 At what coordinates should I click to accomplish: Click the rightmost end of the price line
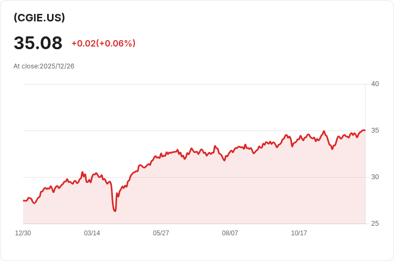[x=365, y=130]
